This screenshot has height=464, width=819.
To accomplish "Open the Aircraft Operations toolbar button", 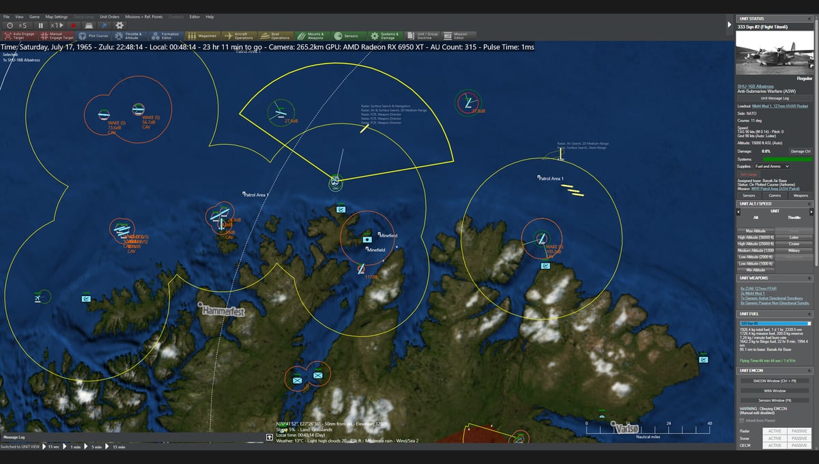I will pos(239,35).
